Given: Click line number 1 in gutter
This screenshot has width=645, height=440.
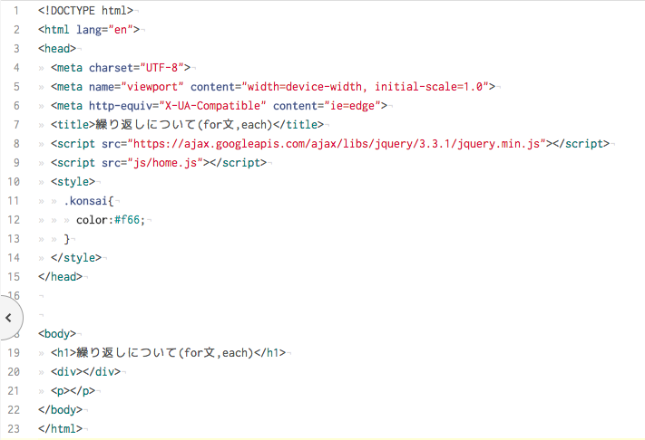Looking at the screenshot, I should [x=16, y=11].
